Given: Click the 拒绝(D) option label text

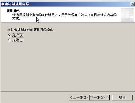Looking at the screenshot, I should click(18, 40).
